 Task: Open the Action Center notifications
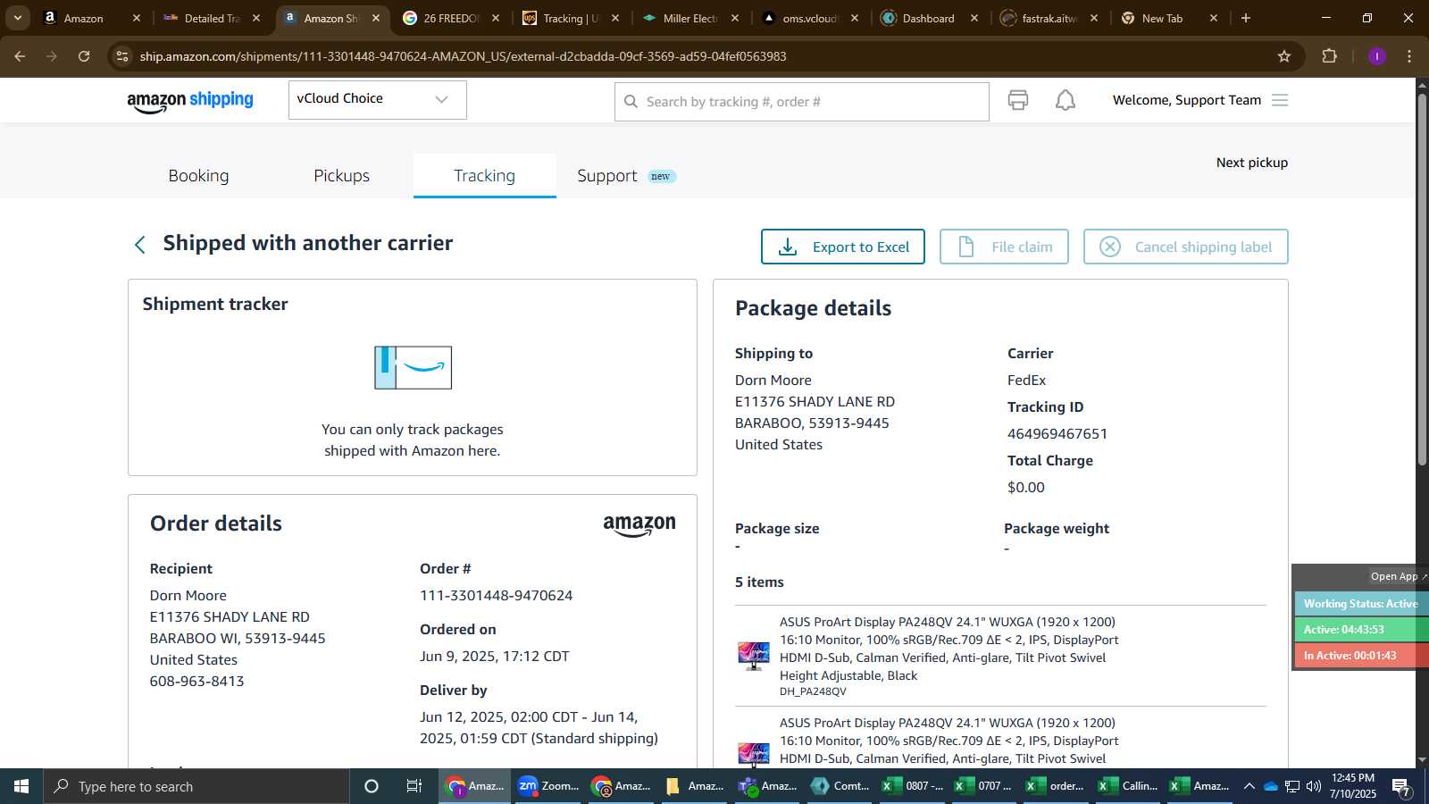point(1401,787)
